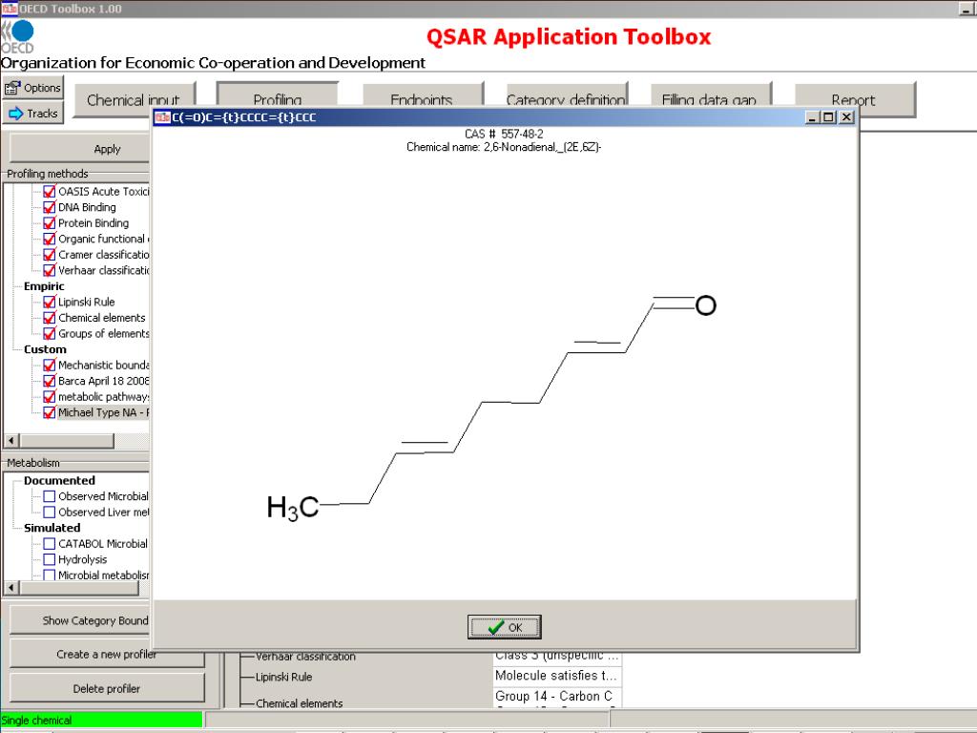The image size is (977, 733).
Task: Click the 2,6-Nonadienal structure drawing
Action: [x=491, y=408]
